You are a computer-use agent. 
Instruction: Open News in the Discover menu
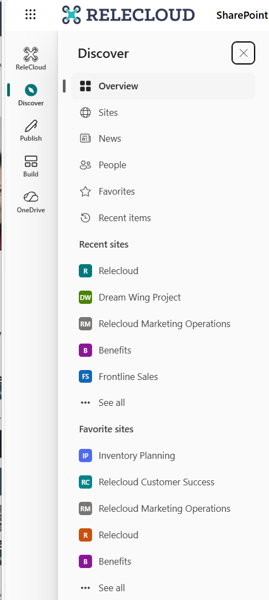(163, 138)
